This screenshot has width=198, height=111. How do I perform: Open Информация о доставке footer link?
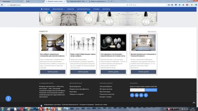[x=52, y=105]
